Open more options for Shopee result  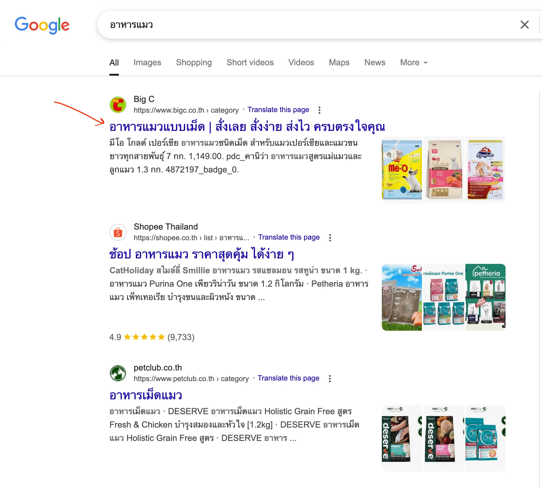(x=330, y=238)
